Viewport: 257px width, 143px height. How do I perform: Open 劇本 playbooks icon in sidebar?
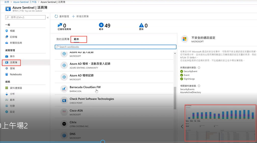click(7, 100)
